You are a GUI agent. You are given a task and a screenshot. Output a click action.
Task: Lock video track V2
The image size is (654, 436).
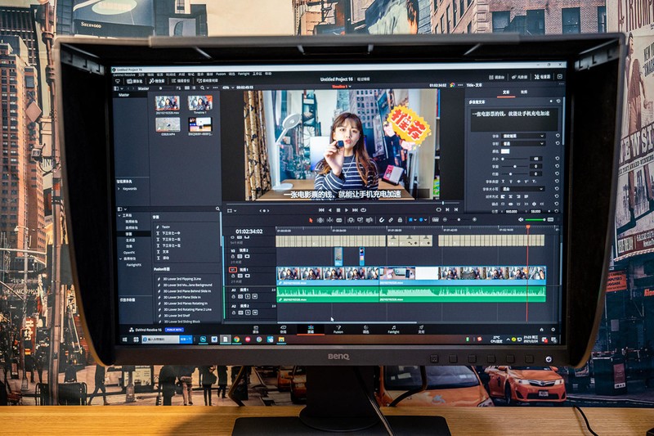pos(233,257)
